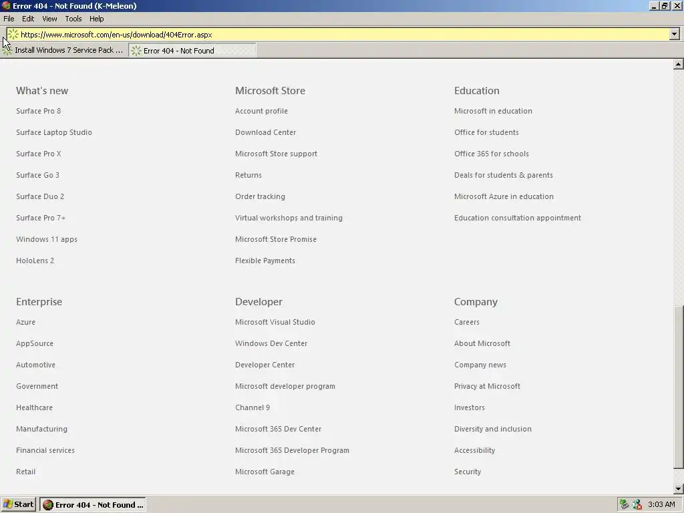
Task: Open Microsoft Visual Studio link
Action: point(275,322)
